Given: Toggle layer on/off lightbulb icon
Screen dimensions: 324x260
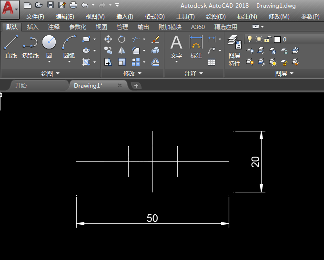Looking at the screenshot, I should 249,39.
